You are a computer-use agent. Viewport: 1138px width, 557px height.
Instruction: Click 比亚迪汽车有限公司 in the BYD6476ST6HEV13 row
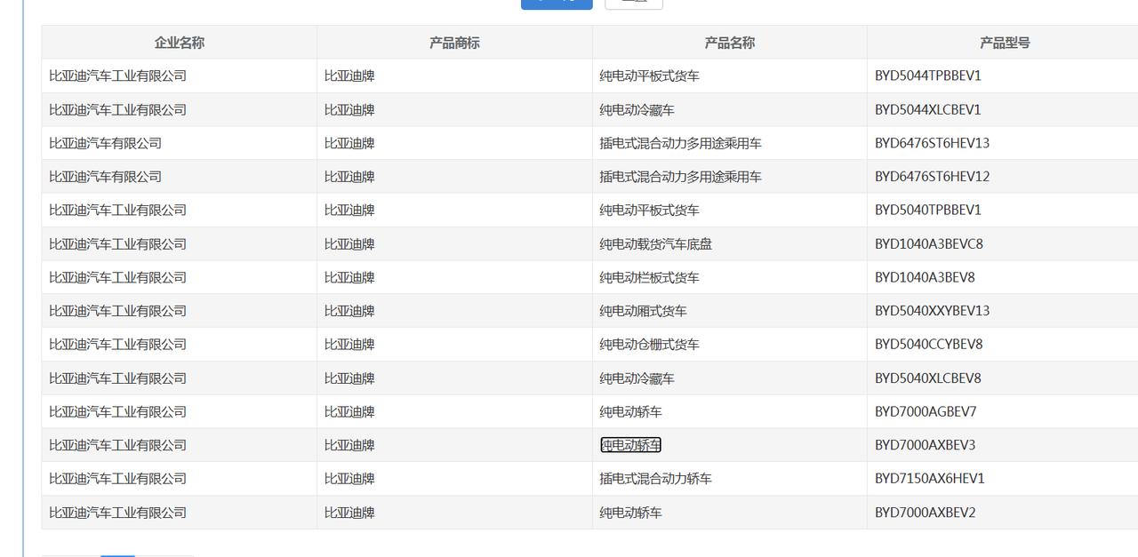tap(106, 143)
